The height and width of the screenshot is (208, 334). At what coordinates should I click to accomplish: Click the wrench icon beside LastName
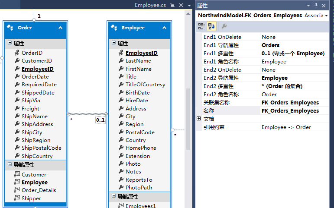click(121, 61)
